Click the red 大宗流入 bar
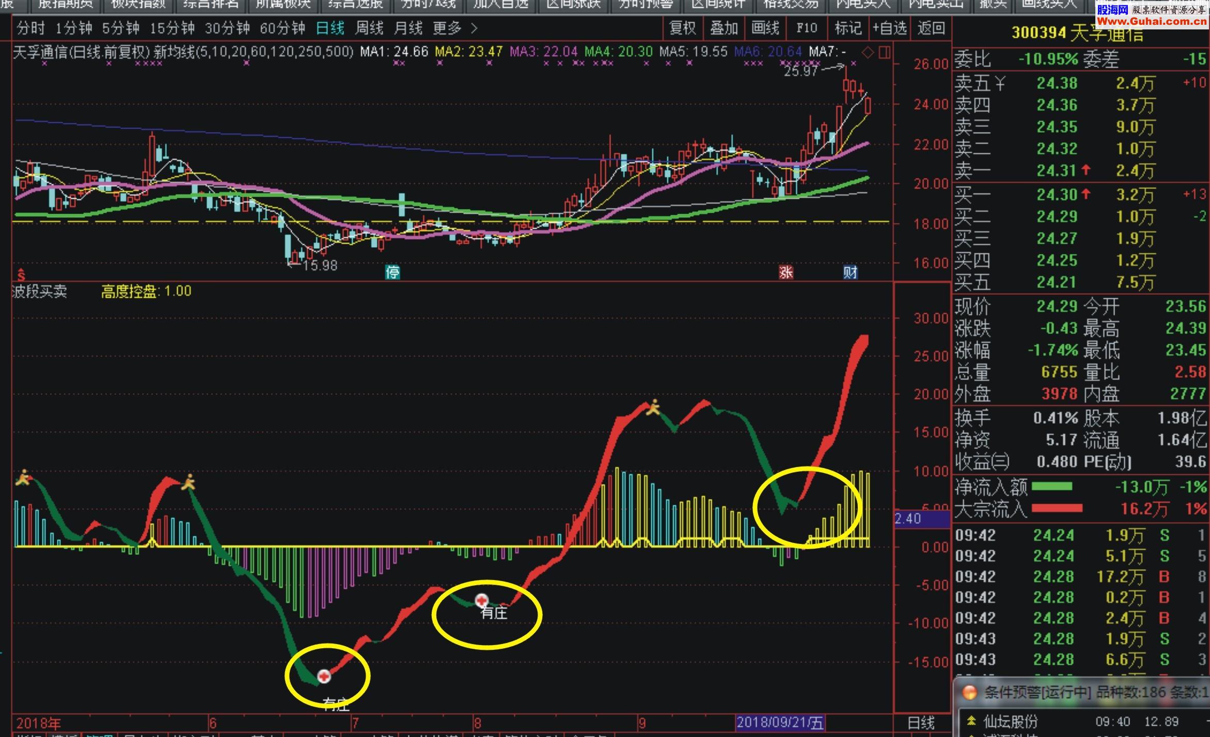Screen dimensions: 1210x737 tap(1057, 509)
